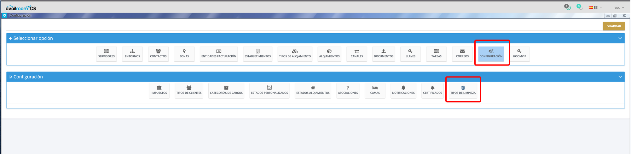
Task: Open the Servidores option
Action: pos(106,54)
